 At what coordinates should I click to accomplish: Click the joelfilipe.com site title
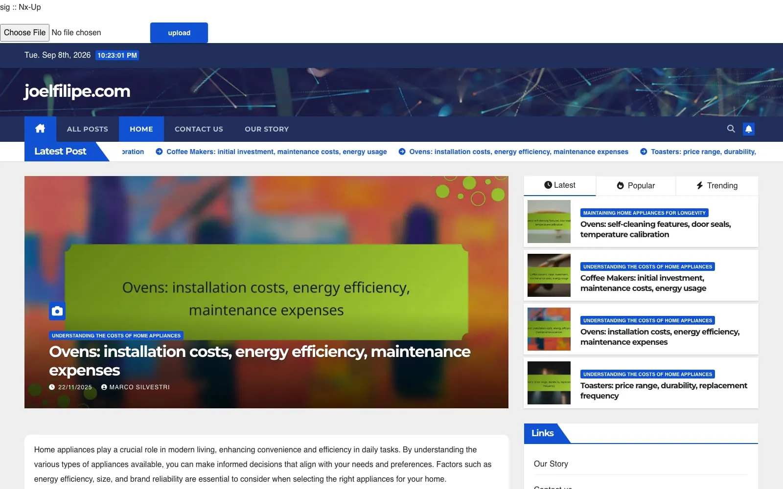[77, 91]
